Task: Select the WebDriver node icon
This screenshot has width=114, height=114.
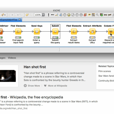Action: (x=1, y=32)
